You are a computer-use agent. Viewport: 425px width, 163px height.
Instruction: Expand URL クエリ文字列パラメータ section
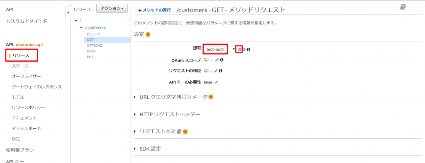(135, 97)
